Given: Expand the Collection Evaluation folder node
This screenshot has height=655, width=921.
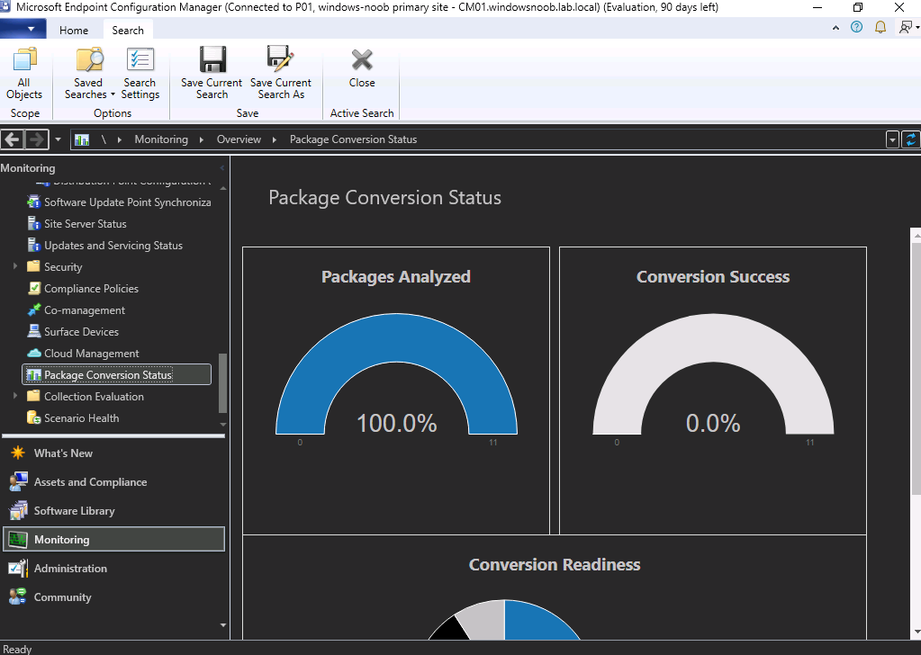Looking at the screenshot, I should coord(15,396).
